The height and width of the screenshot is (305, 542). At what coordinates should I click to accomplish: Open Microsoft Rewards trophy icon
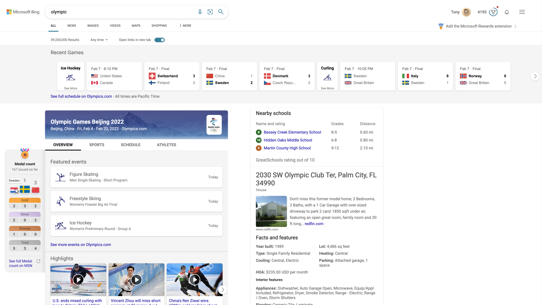pos(493,12)
